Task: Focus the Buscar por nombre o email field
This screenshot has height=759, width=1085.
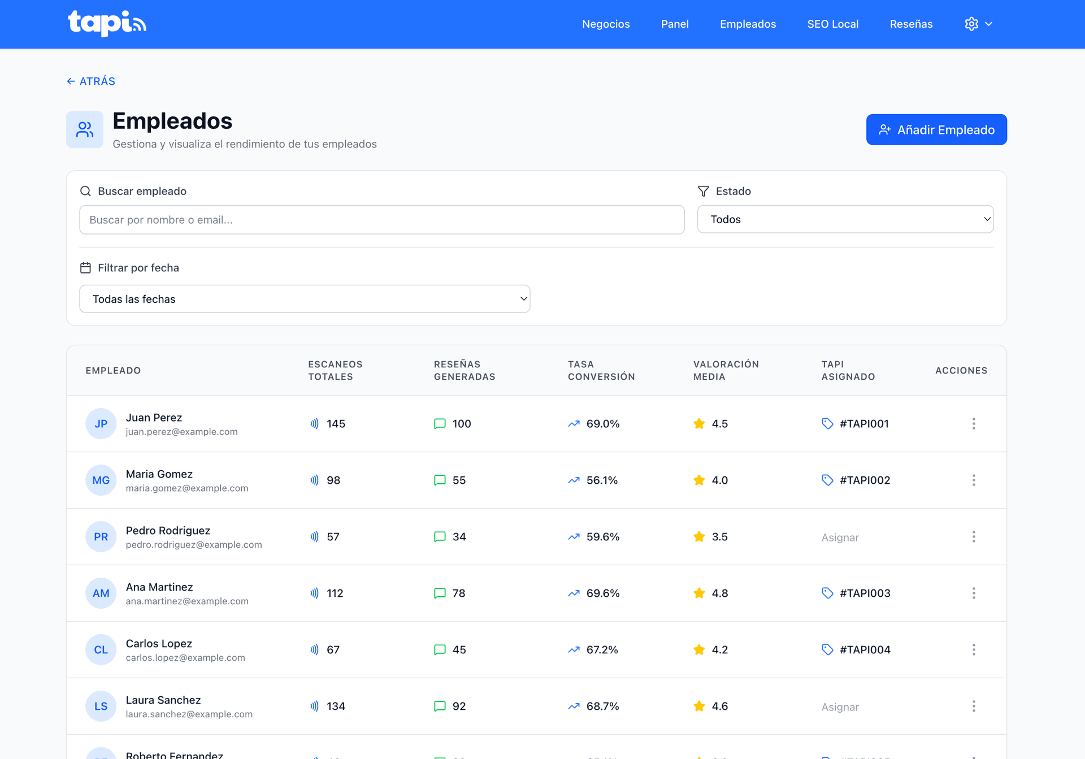Action: point(381,220)
